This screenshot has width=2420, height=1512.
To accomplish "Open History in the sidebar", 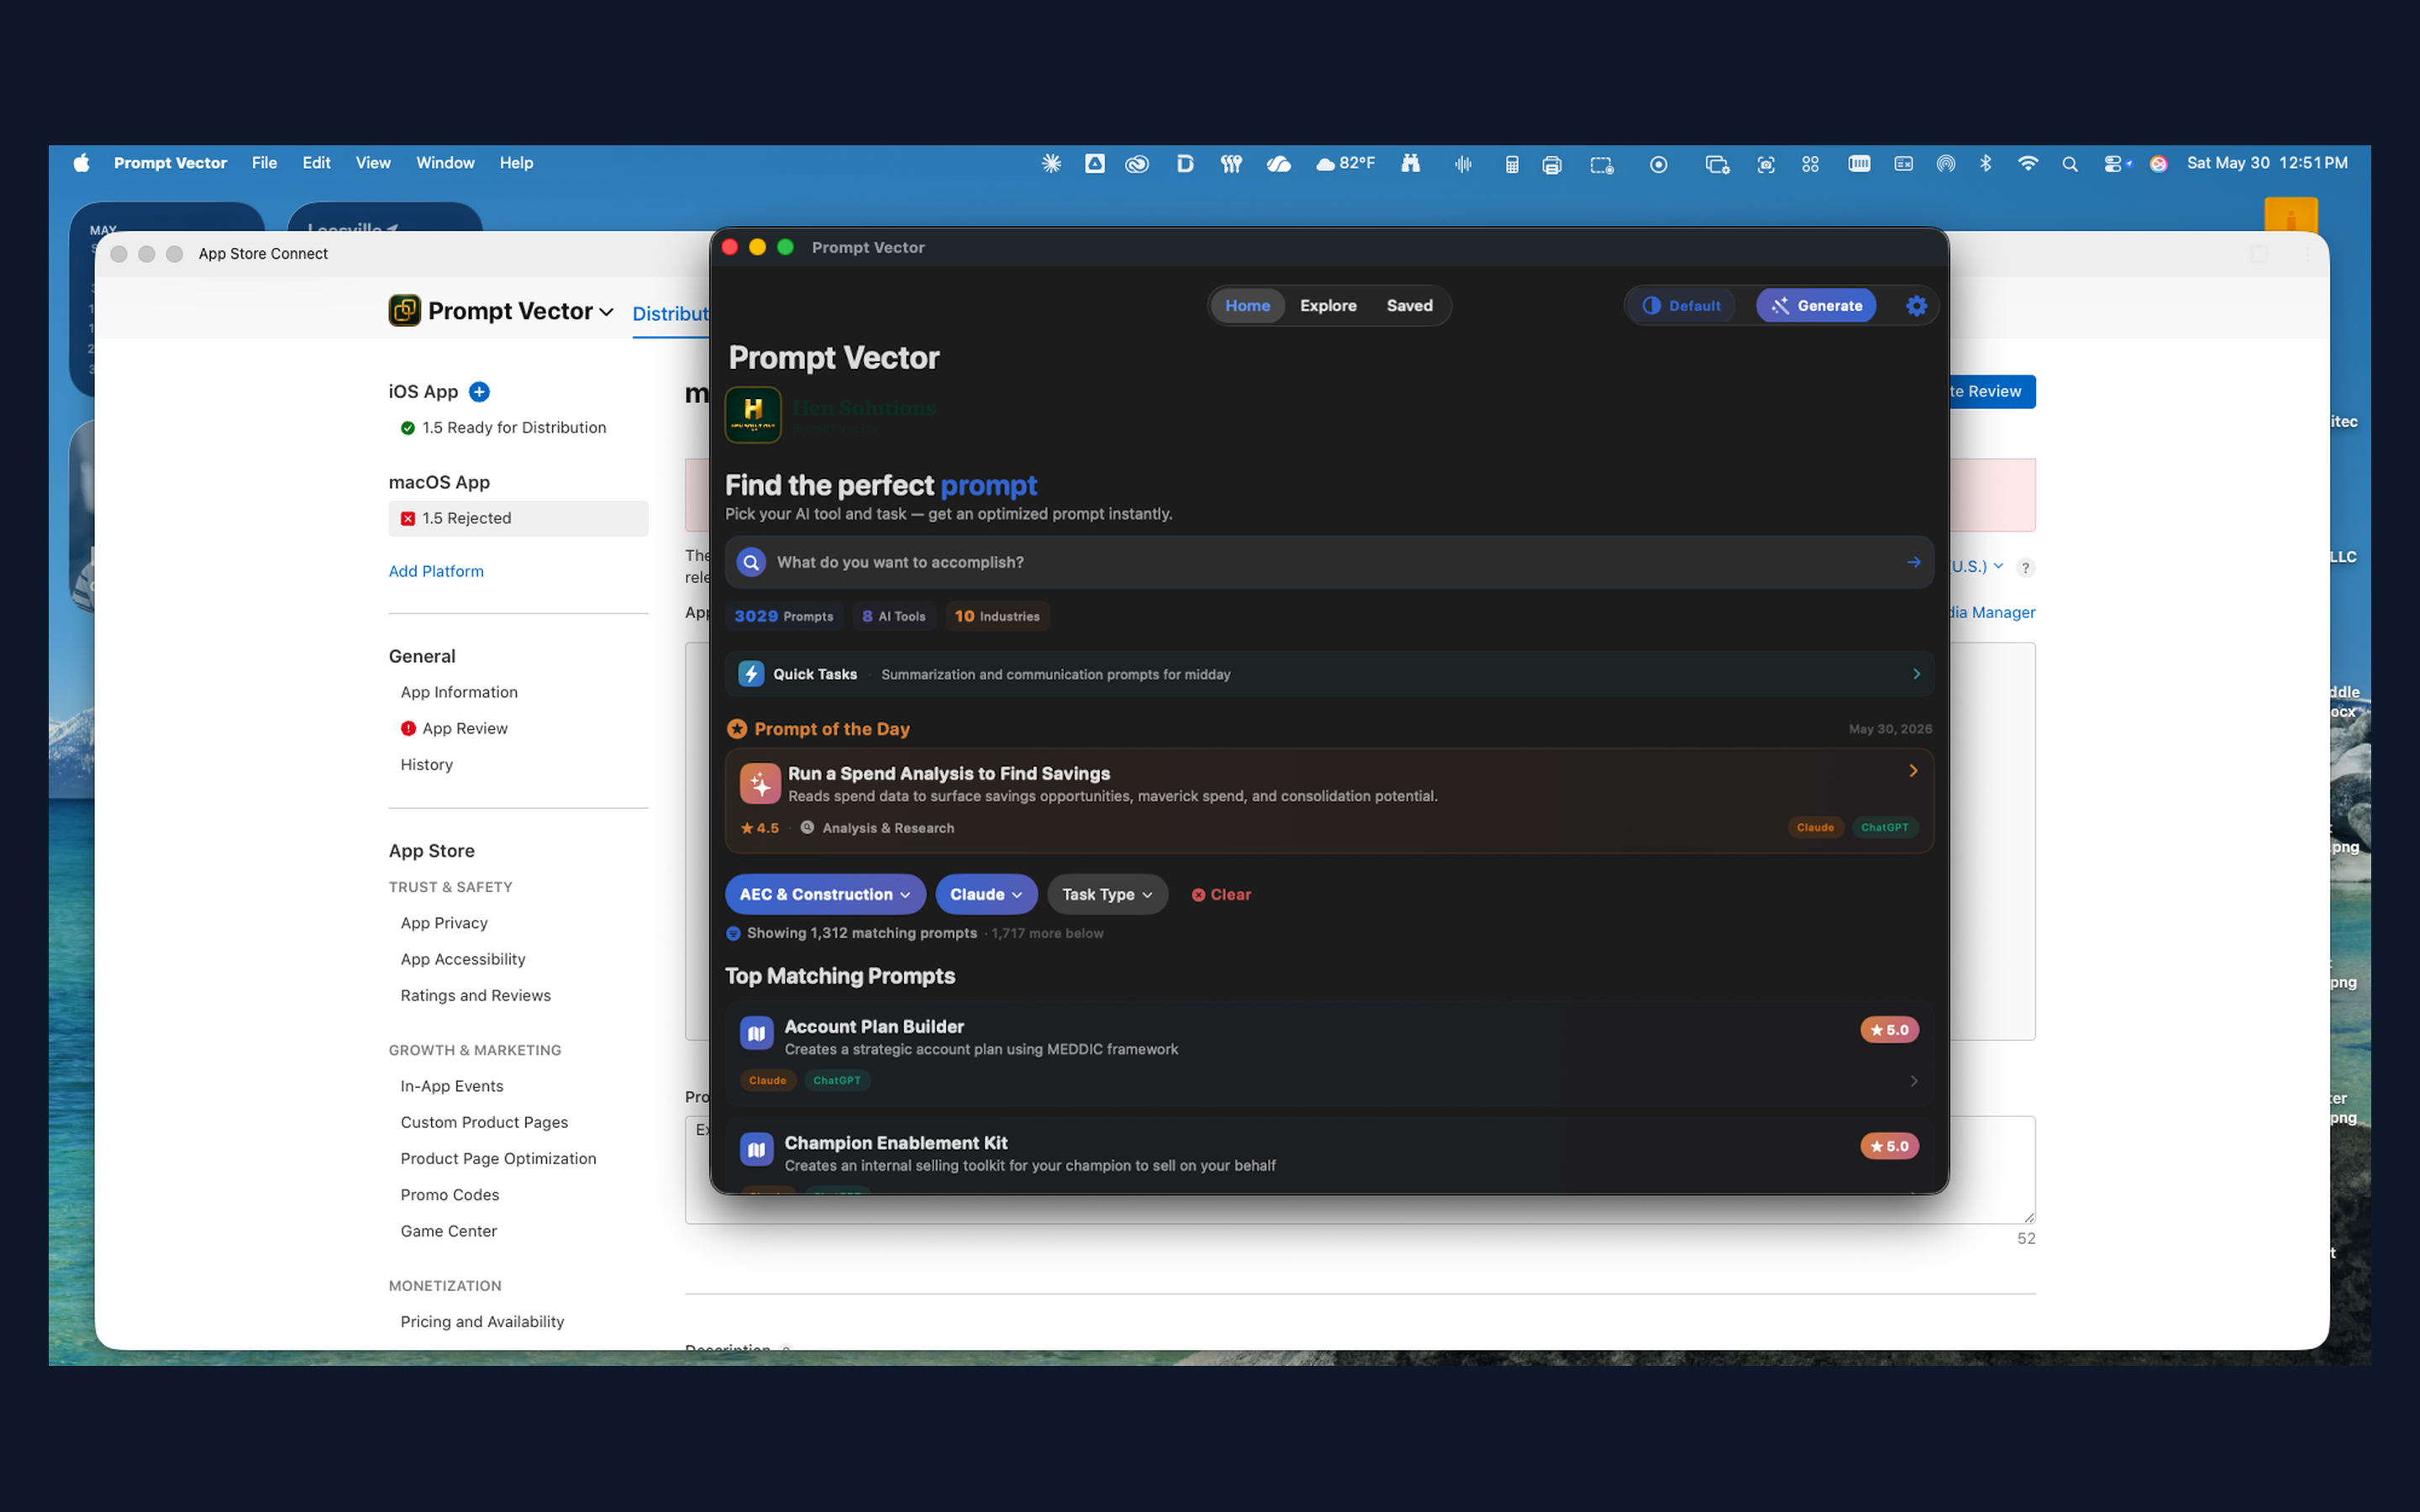I will click(427, 765).
